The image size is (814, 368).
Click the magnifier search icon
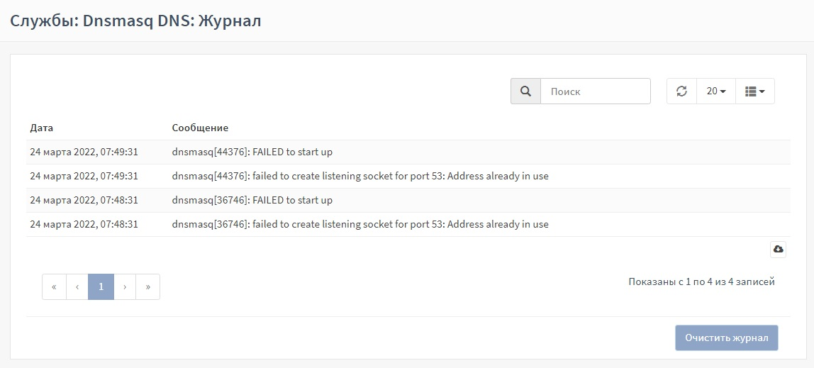tap(525, 91)
